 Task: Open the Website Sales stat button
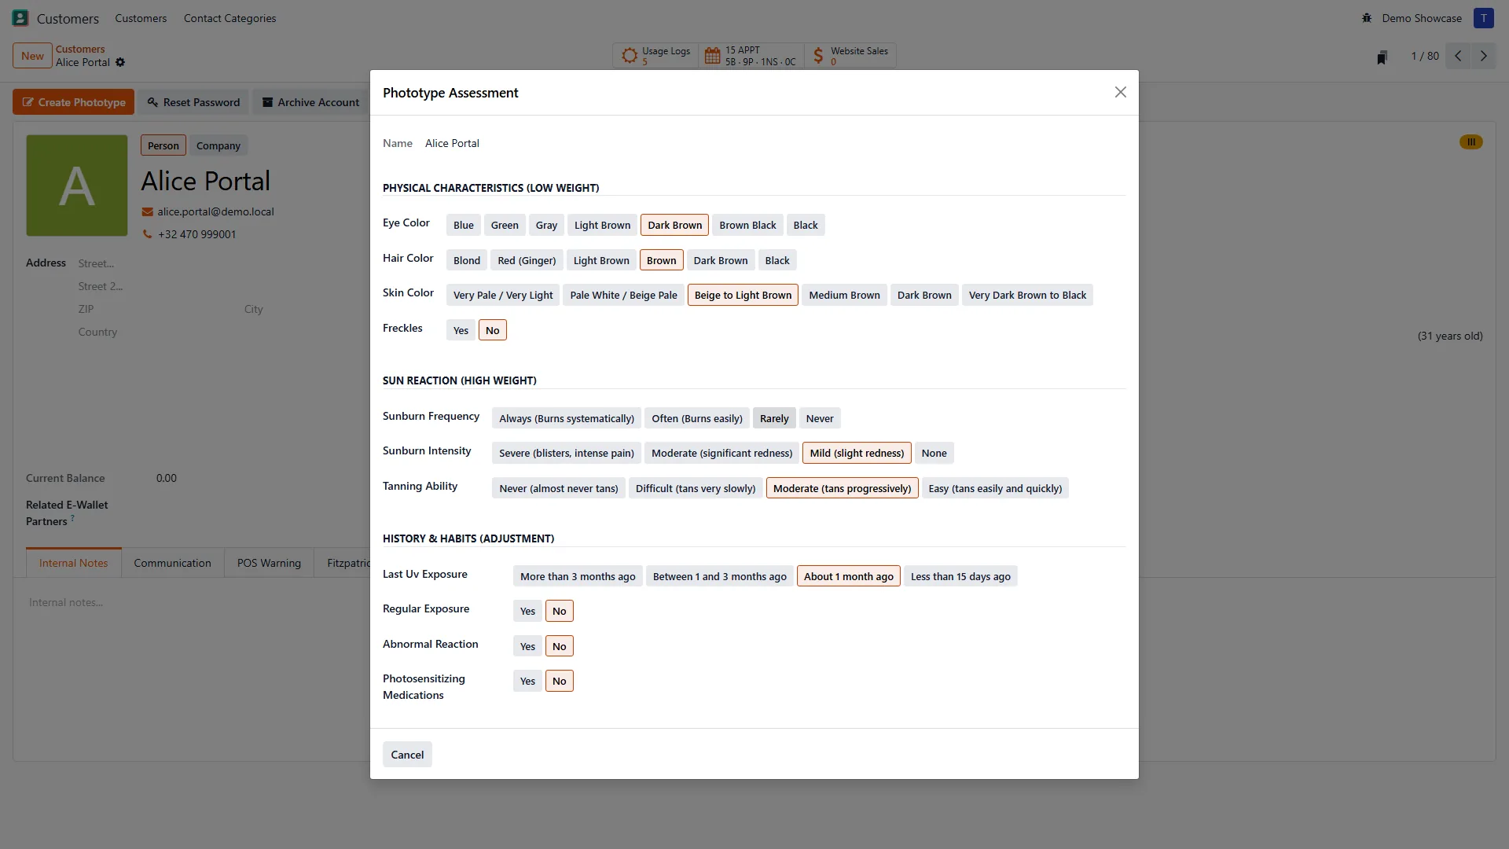pyautogui.click(x=850, y=56)
